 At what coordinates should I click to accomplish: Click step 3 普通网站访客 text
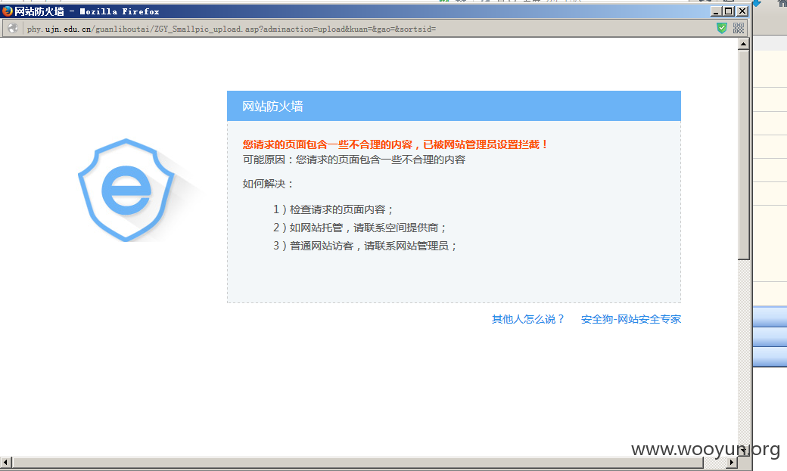coord(365,245)
